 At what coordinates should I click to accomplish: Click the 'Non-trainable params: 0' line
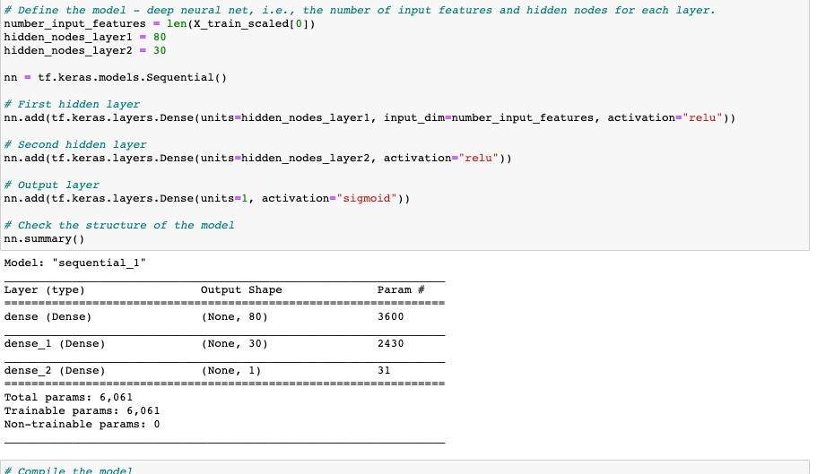pos(82,425)
